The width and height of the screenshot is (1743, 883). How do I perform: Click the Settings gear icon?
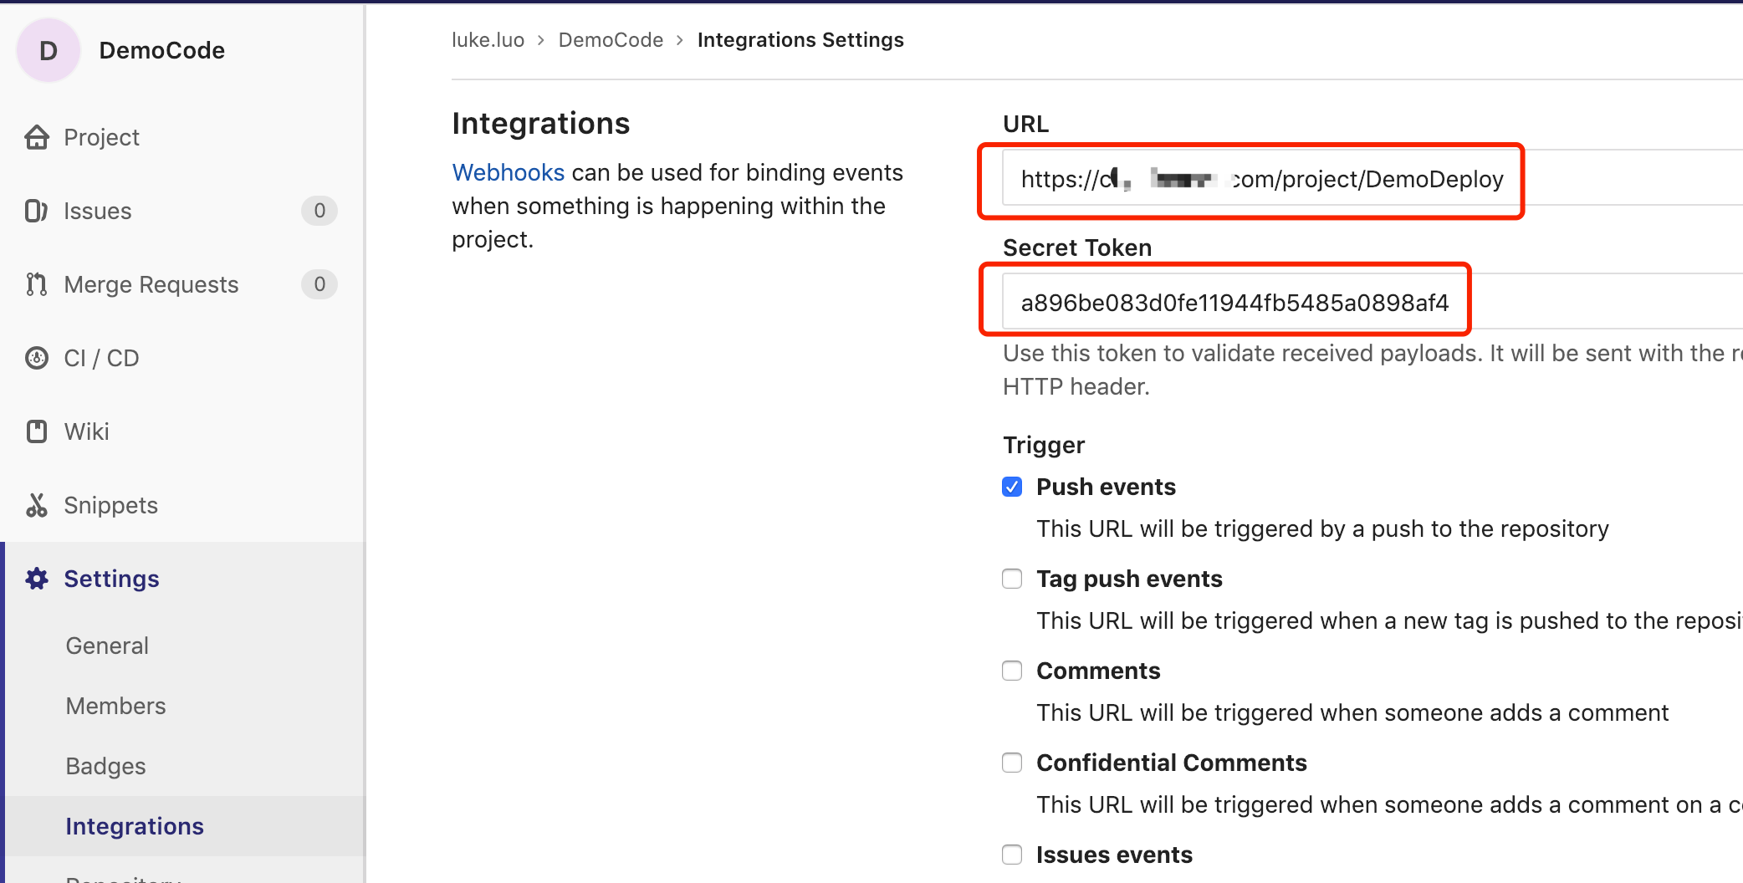36,579
